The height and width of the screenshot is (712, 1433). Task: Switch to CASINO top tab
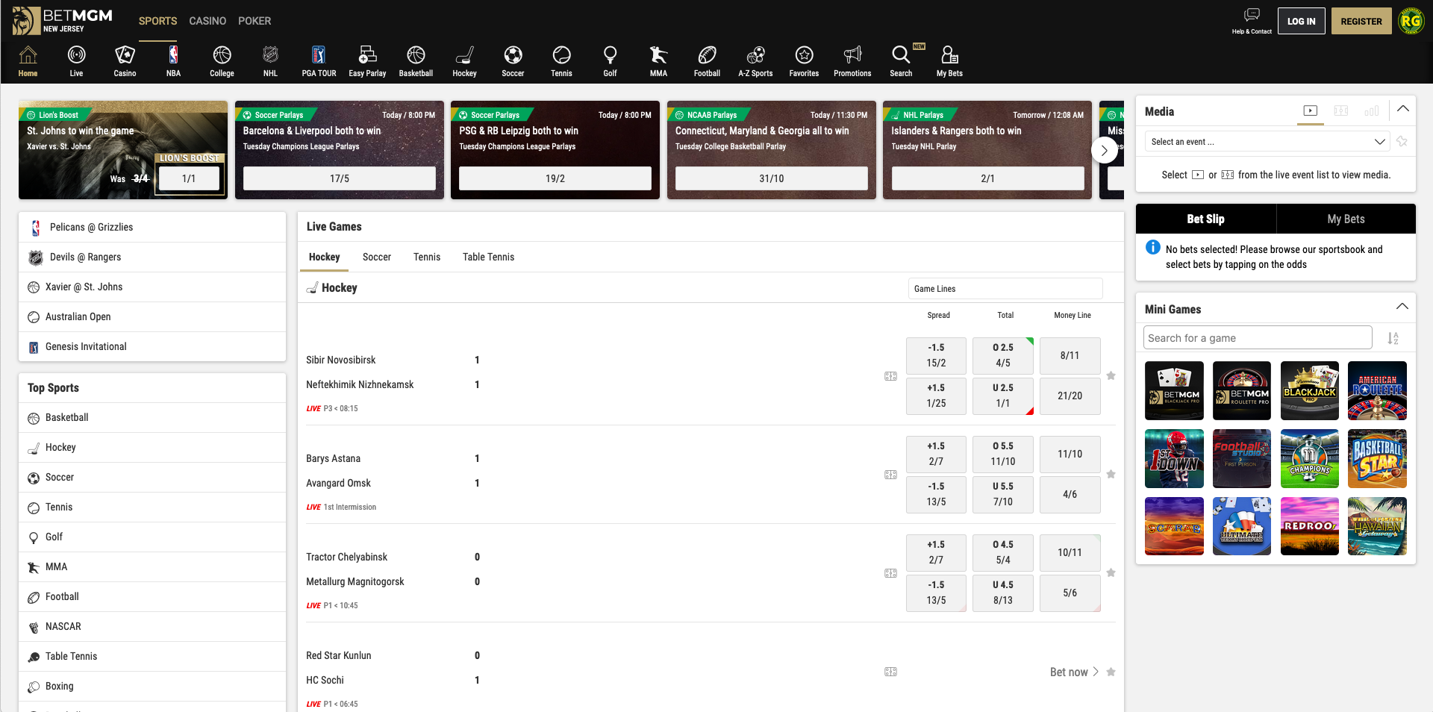207,21
